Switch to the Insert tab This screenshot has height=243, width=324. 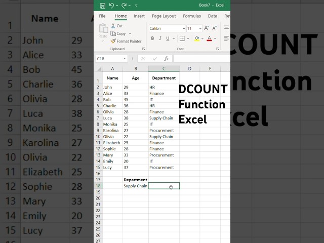[139, 16]
